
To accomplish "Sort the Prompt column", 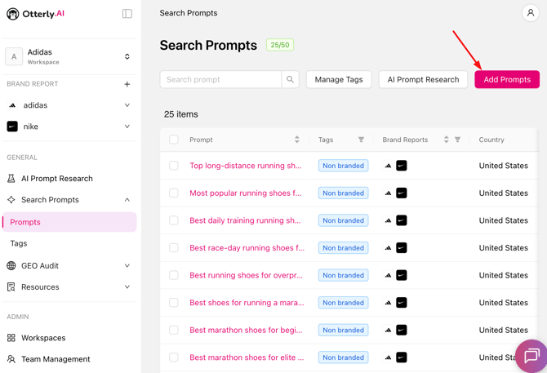I will click(x=296, y=140).
